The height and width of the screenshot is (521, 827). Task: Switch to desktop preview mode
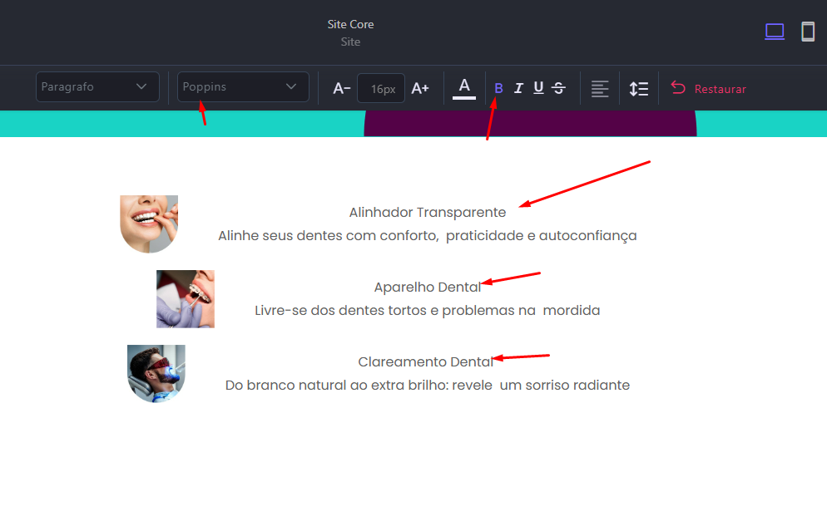tap(775, 32)
